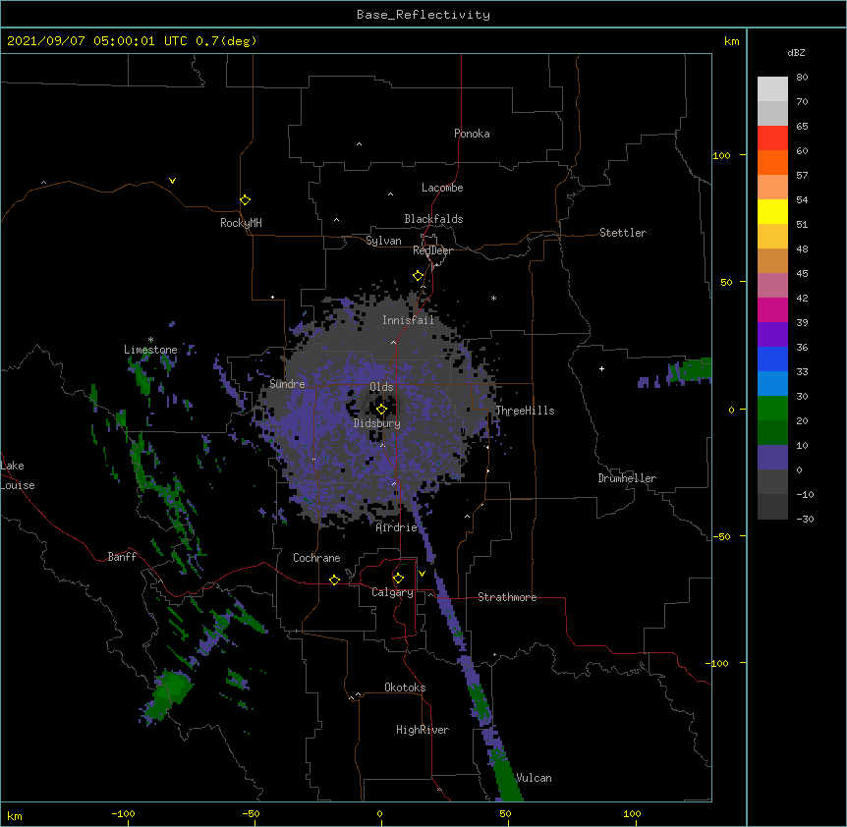
Task: Click the Drumheller label
Action: pyautogui.click(x=627, y=478)
